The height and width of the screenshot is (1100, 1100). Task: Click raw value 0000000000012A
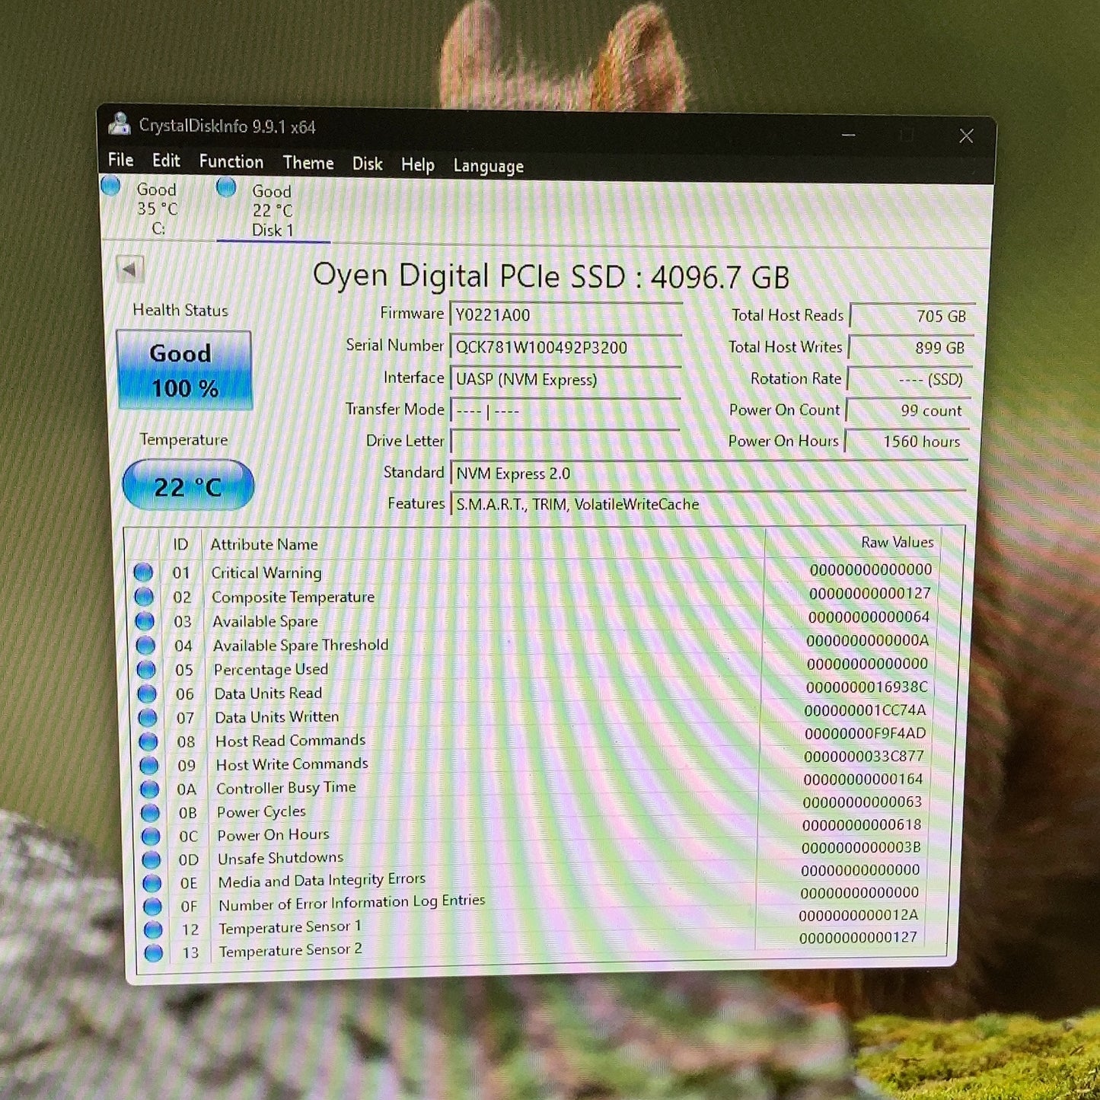coord(859,915)
